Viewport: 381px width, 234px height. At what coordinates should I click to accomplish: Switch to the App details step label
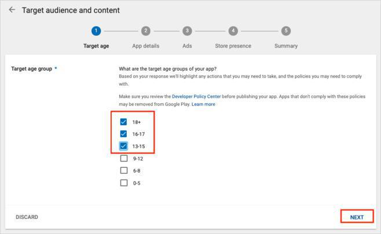point(145,46)
